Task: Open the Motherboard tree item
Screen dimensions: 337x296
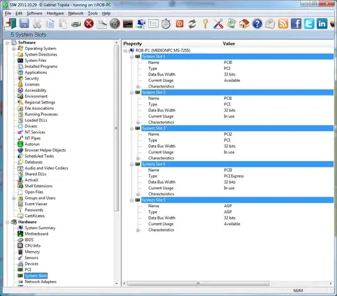Action: 36,234
